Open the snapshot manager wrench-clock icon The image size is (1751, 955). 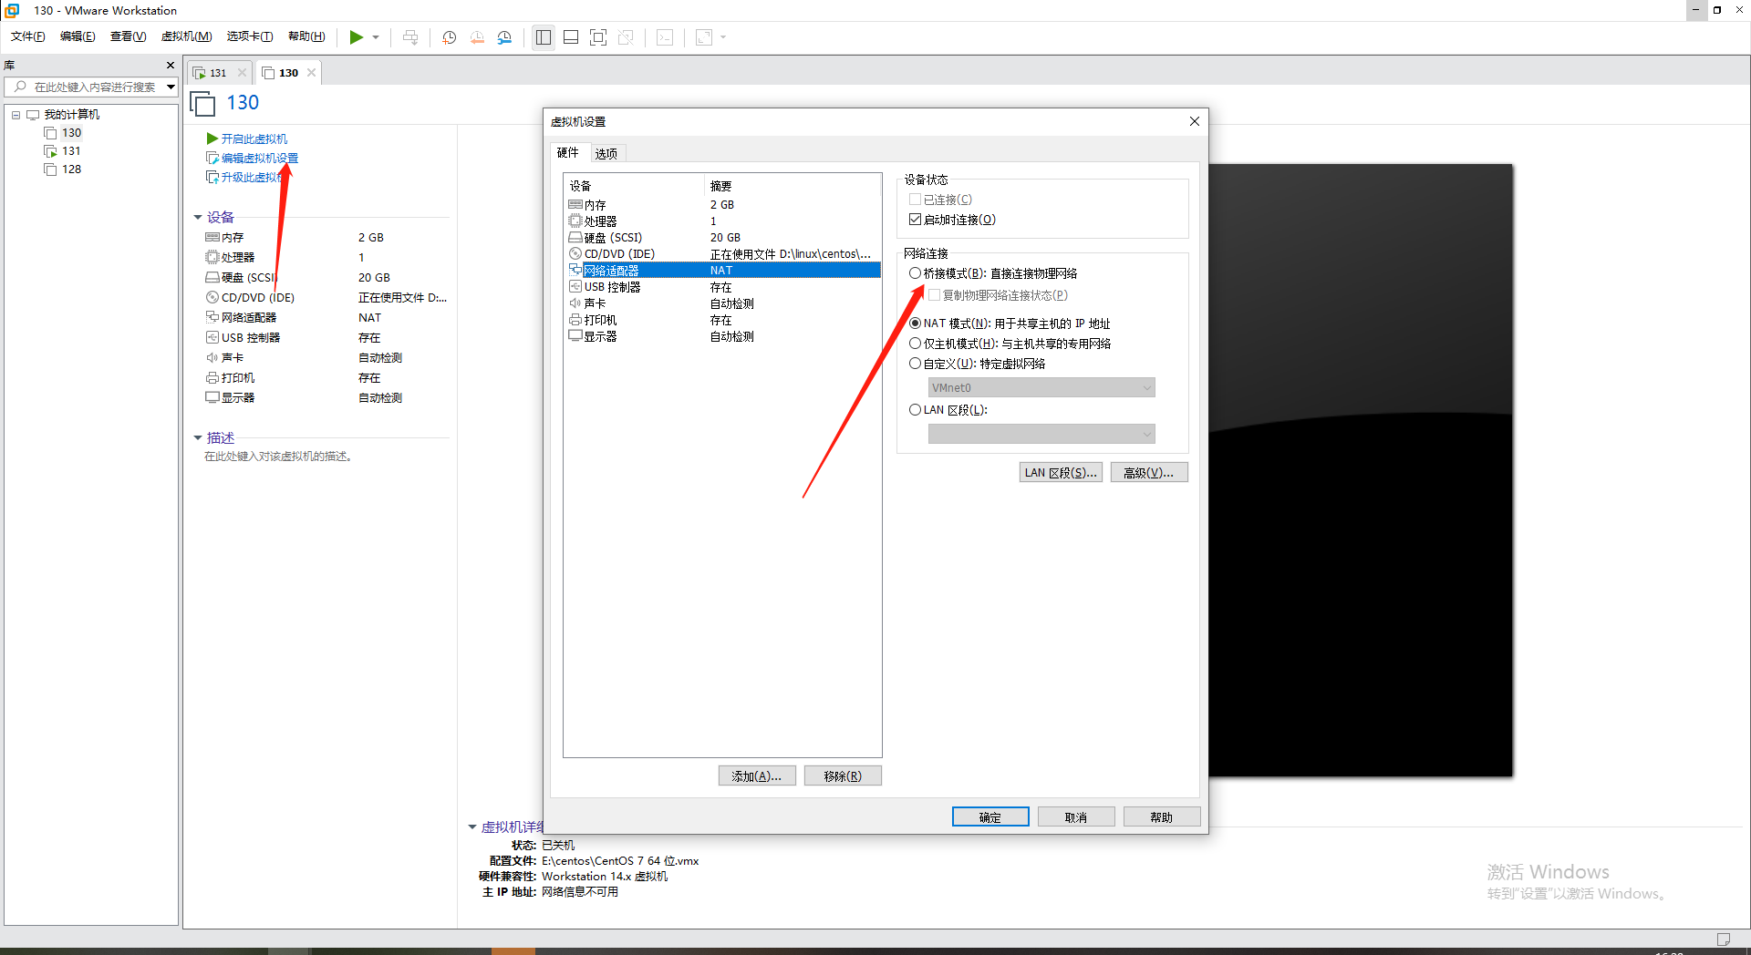click(504, 37)
